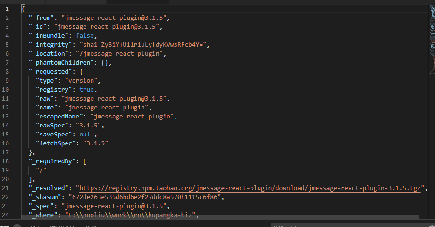Click the "_location" key

[49, 53]
